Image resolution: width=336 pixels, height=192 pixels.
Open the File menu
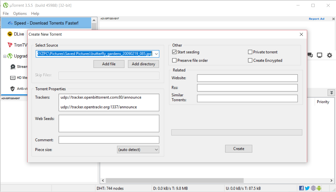(6, 13)
